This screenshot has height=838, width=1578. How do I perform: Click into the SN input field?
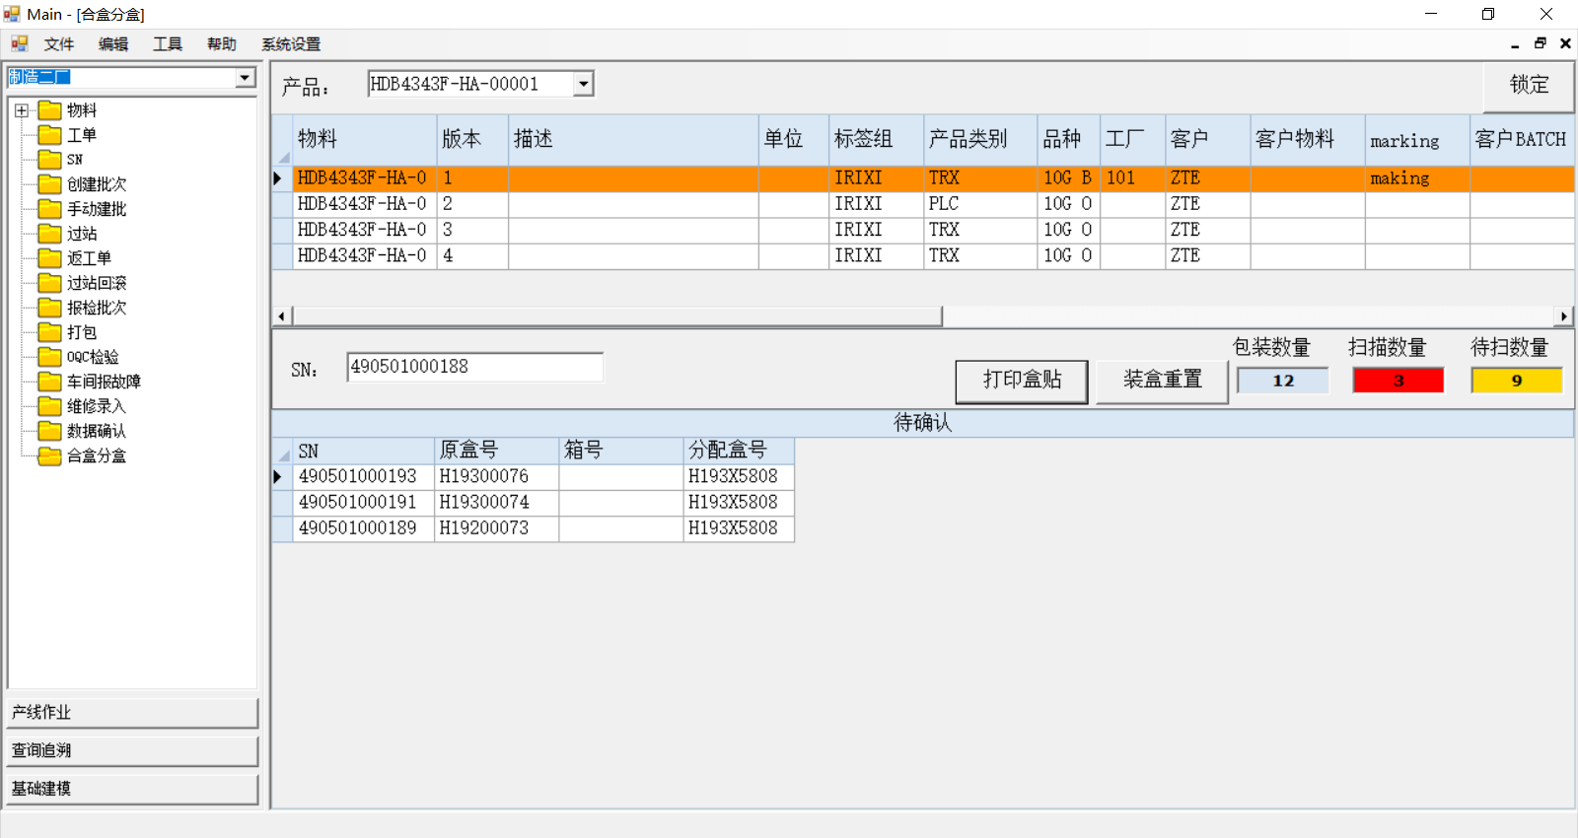coord(474,367)
